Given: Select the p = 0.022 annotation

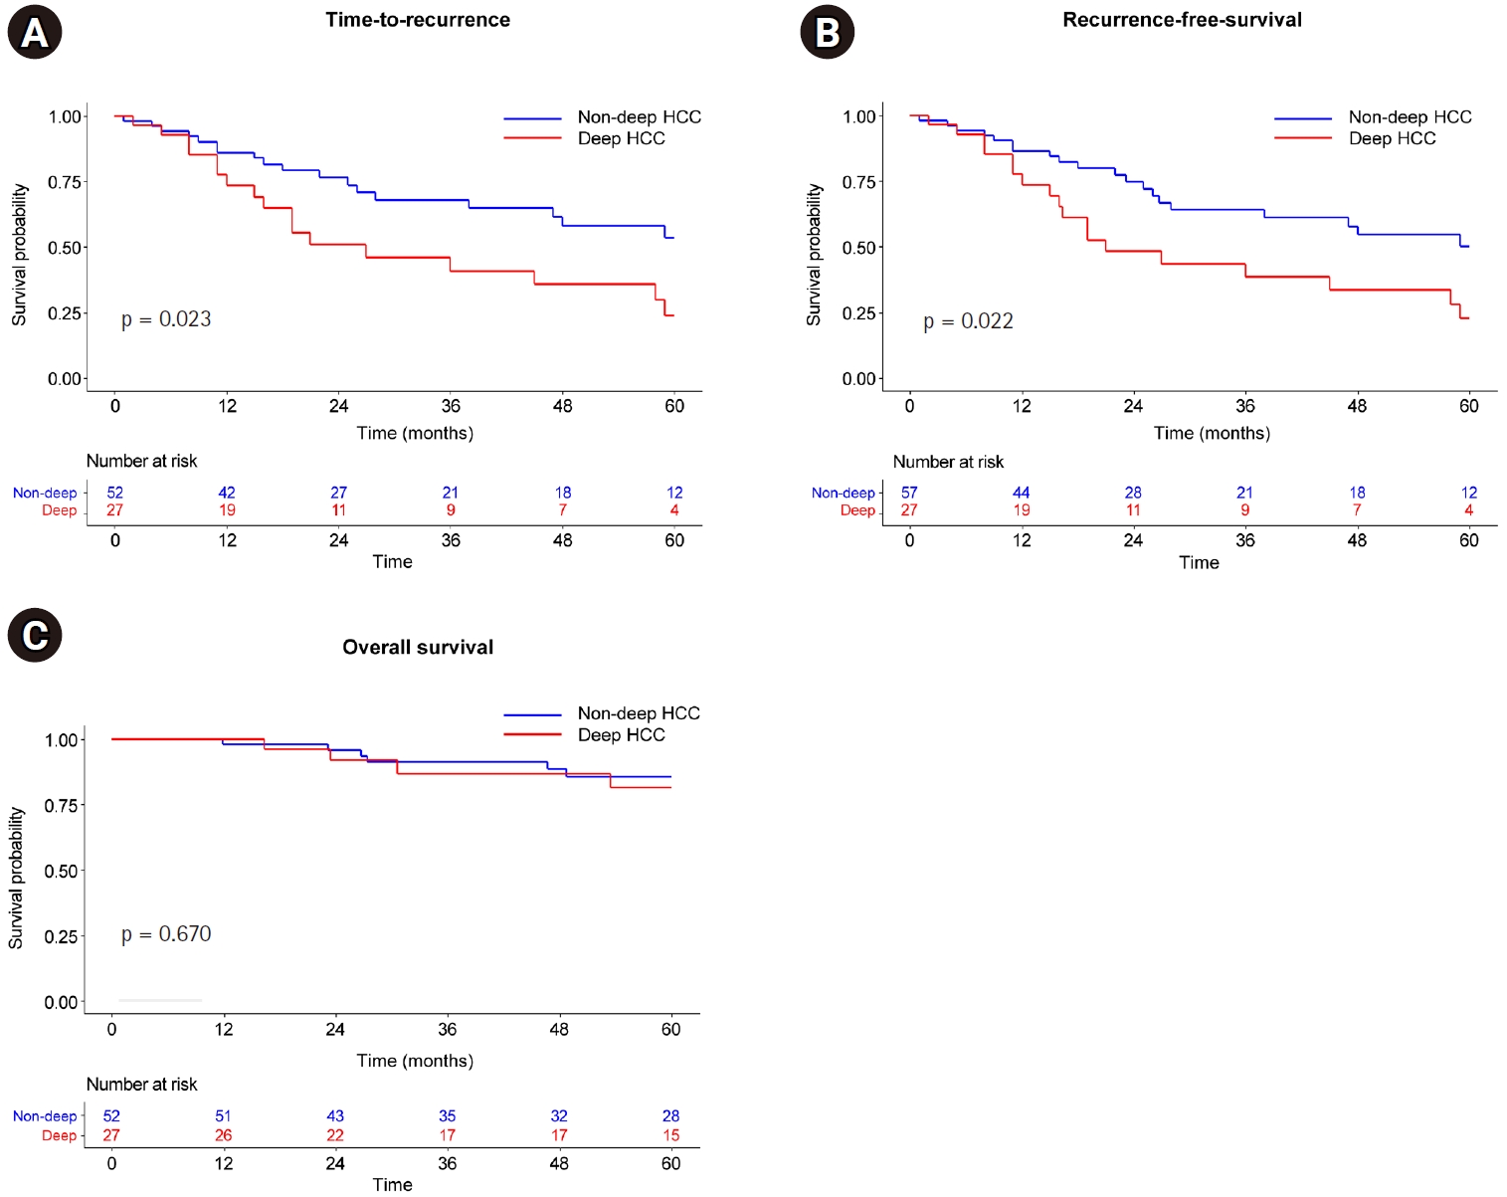Looking at the screenshot, I should [x=968, y=321].
